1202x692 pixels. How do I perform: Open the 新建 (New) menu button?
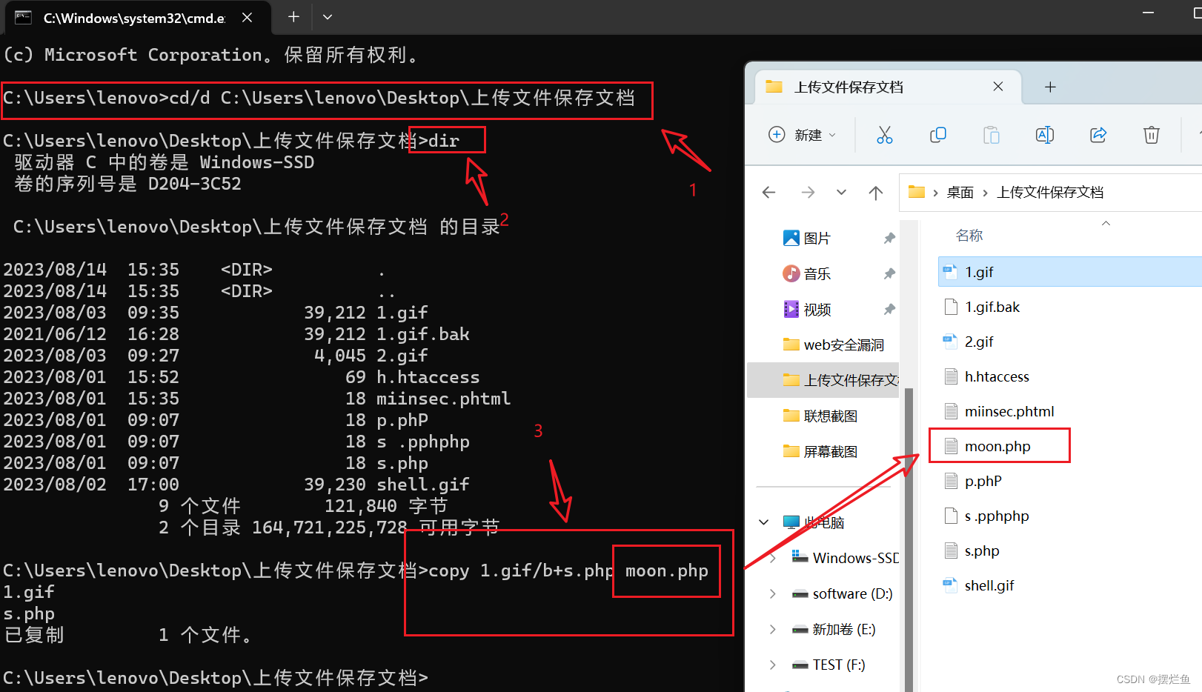tap(803, 135)
